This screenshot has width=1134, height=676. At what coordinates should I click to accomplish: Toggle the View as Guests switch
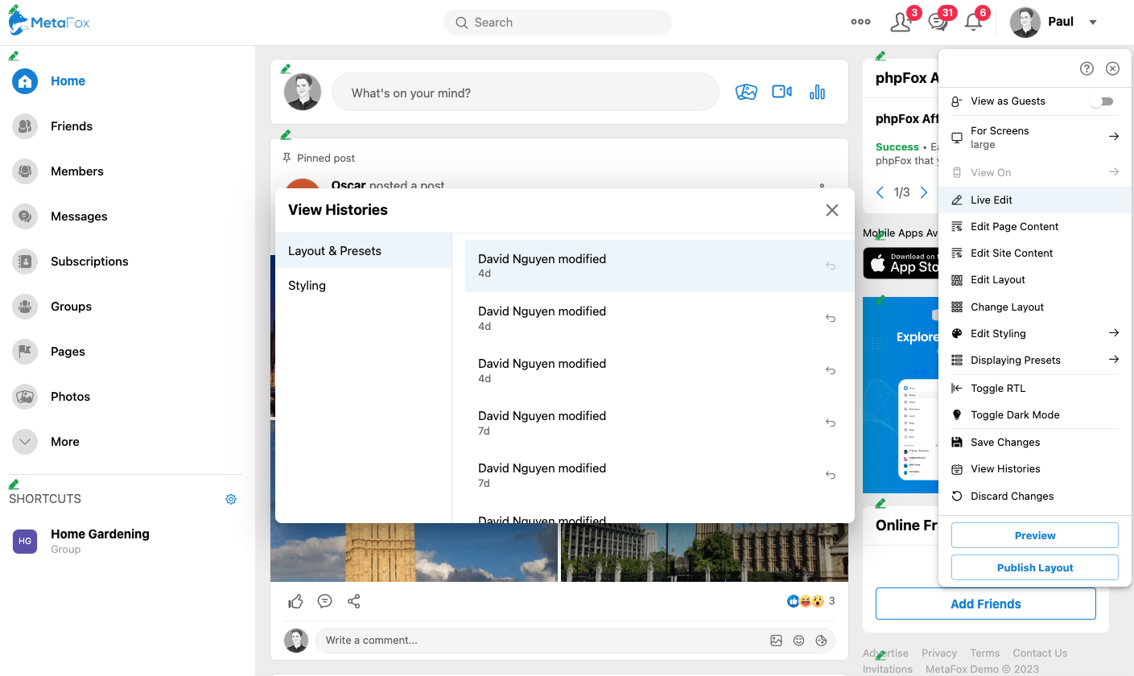coord(1101,101)
